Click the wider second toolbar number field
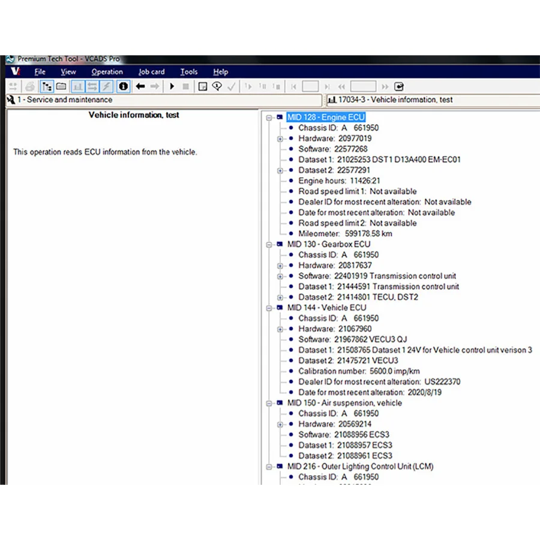 point(364,86)
